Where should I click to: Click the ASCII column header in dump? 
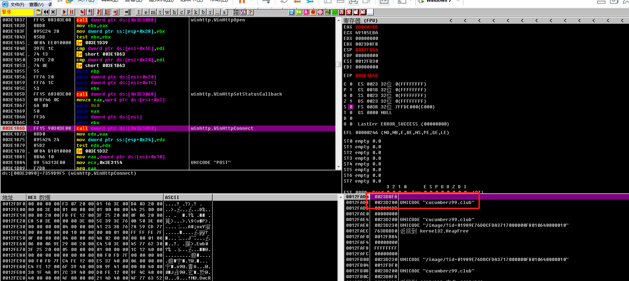pyautogui.click(x=188, y=198)
